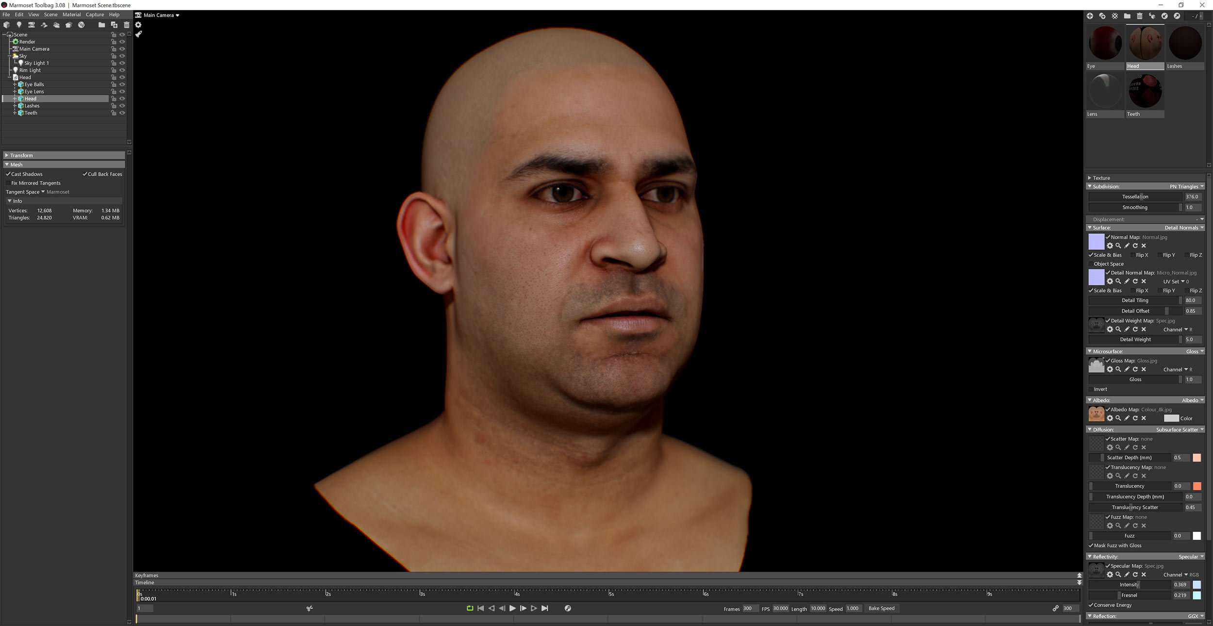Open the Capture menu
The width and height of the screenshot is (1213, 626).
[95, 15]
